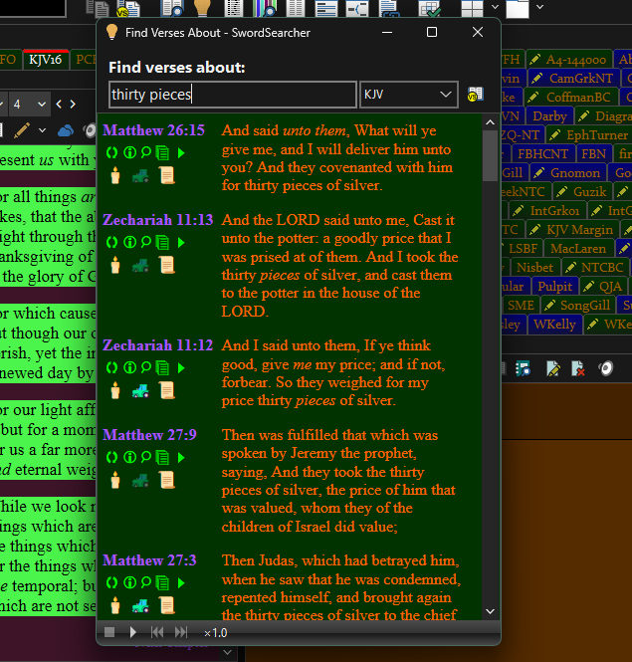Expand the dropdown arrow beside the blank page icon
Viewport: 632px width, 662px height.
(x=539, y=7)
